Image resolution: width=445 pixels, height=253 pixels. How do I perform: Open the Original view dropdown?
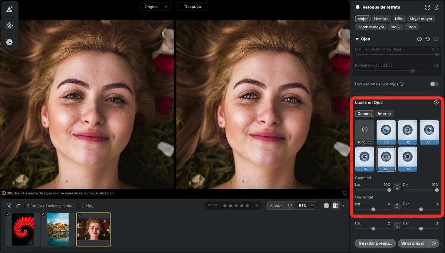point(155,7)
